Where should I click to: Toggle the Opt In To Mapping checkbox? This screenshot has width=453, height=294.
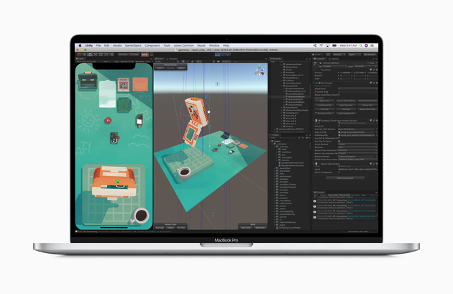(339, 173)
